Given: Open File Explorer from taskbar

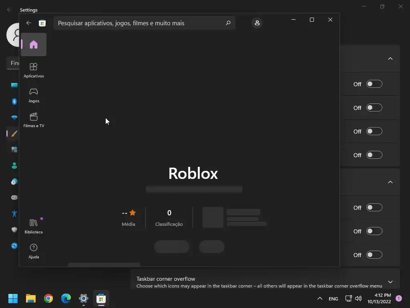Looking at the screenshot, I should (x=30, y=298).
